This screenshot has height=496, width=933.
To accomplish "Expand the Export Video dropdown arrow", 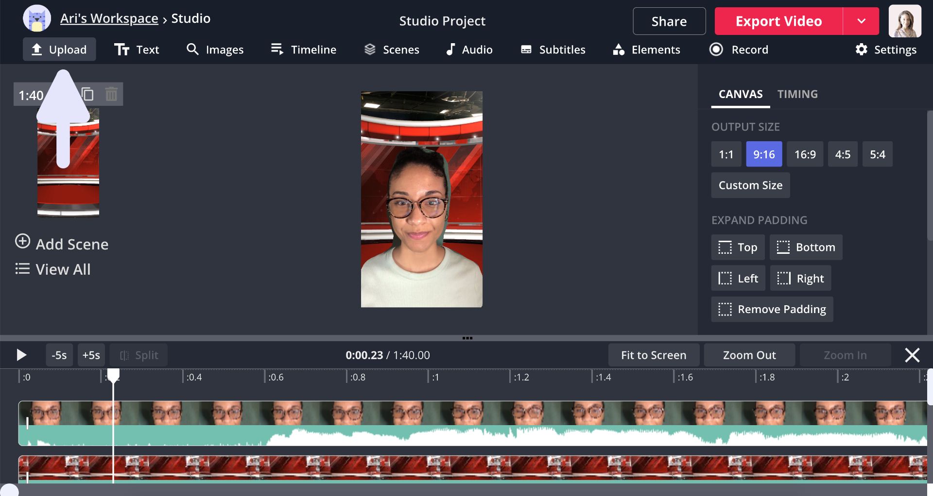I will coord(861,21).
